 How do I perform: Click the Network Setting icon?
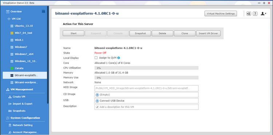click(x=10, y=125)
